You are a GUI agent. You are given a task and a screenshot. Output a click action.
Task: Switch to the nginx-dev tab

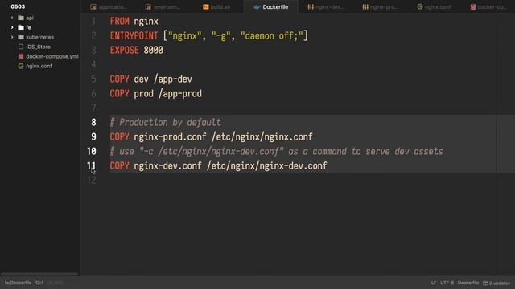click(x=326, y=7)
